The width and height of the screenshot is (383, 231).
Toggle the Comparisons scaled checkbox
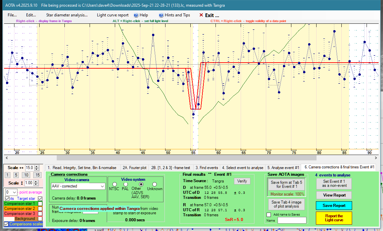click(x=6, y=224)
